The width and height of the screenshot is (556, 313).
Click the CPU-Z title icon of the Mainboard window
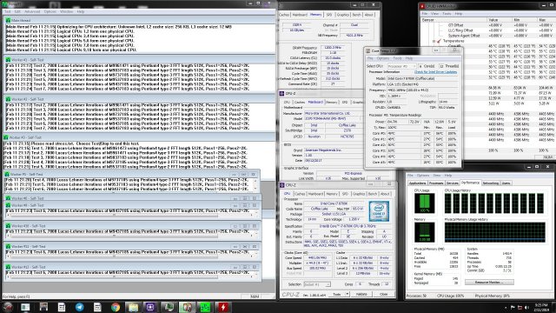[x=281, y=93]
